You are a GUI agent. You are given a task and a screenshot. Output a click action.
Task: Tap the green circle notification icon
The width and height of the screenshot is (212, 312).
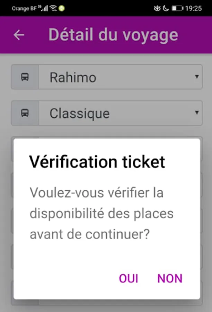[62, 8]
